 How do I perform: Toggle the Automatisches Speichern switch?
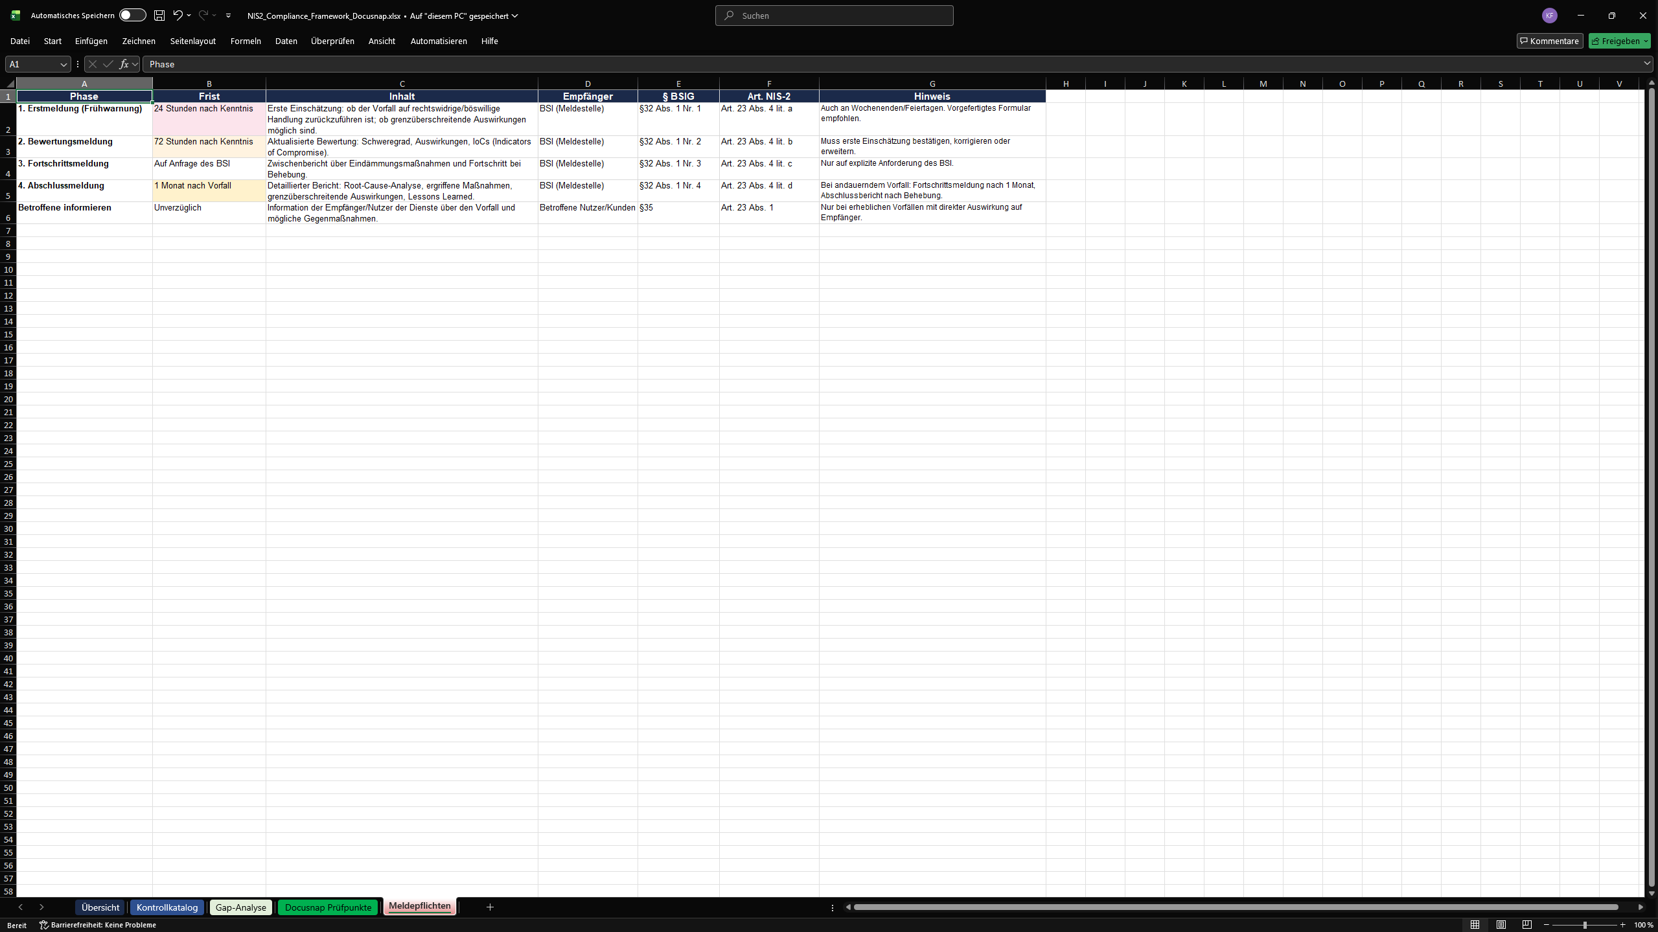pyautogui.click(x=132, y=16)
